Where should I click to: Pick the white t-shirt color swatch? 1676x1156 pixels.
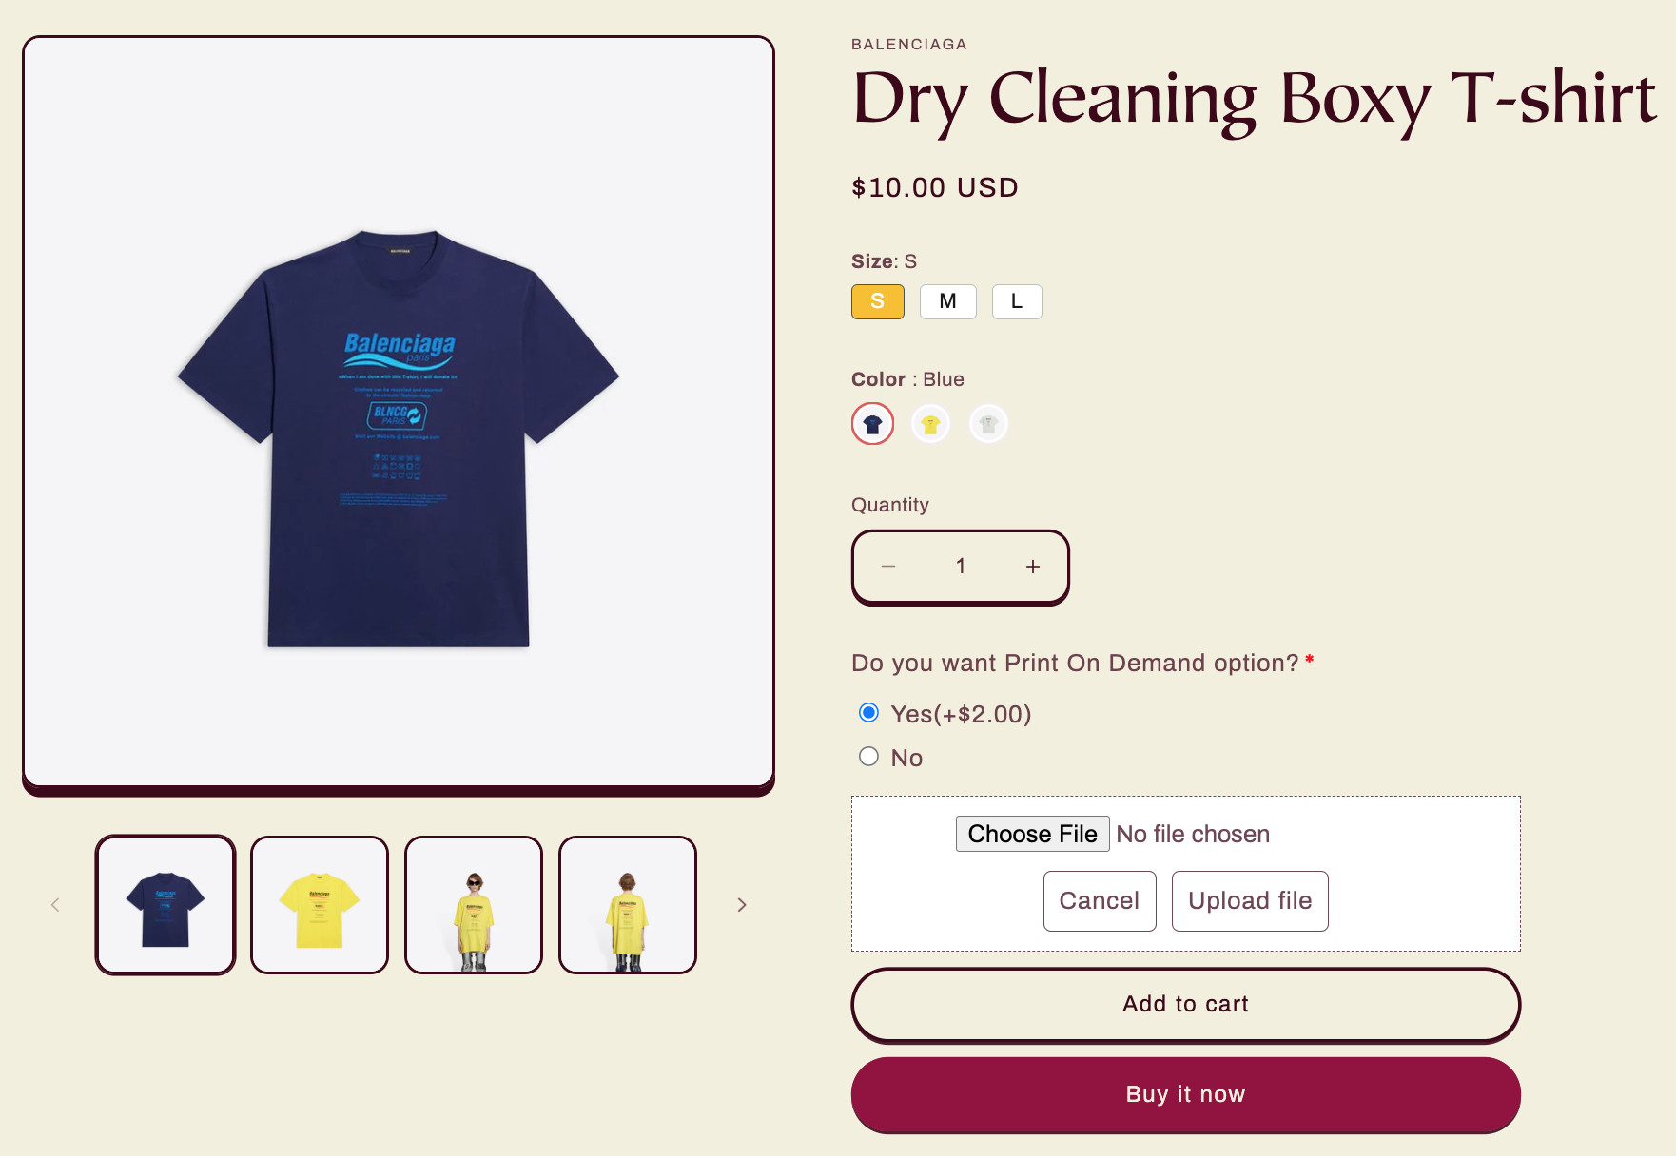coord(988,424)
